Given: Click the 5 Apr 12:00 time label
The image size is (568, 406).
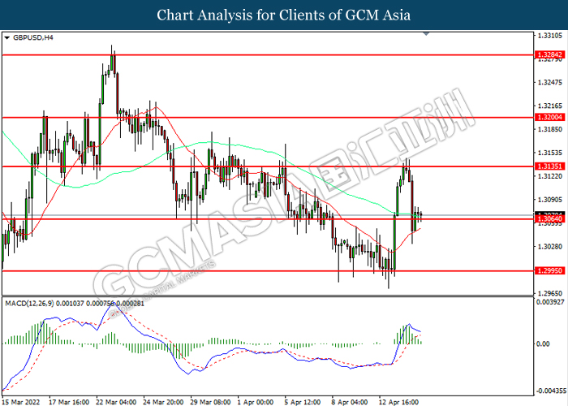Looking at the screenshot, I should pos(303,402).
